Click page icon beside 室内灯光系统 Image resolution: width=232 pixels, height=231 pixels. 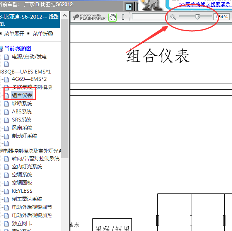(x=6, y=167)
